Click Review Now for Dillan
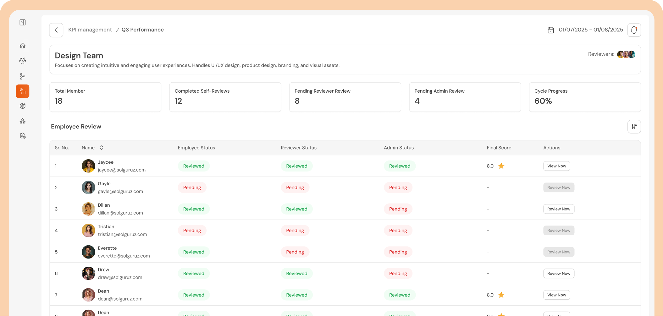This screenshot has height=316, width=663. pos(559,209)
